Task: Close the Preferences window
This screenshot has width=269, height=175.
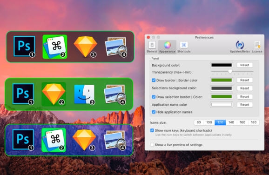Action: pos(148,37)
